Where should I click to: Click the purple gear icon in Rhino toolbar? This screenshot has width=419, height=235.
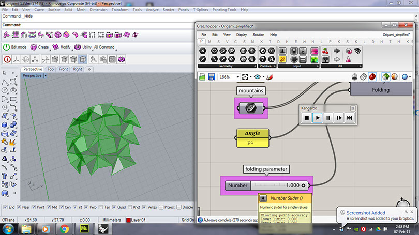(x=122, y=59)
